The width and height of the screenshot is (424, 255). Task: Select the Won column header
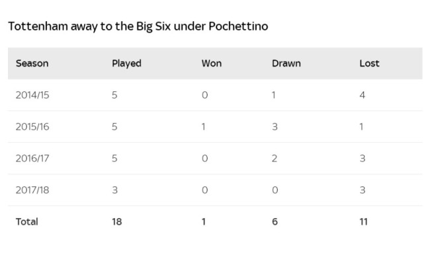(x=212, y=63)
